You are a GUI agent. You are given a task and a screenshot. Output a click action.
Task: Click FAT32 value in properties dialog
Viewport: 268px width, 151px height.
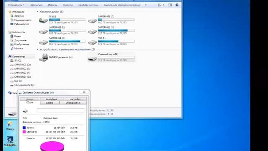pos(46,122)
